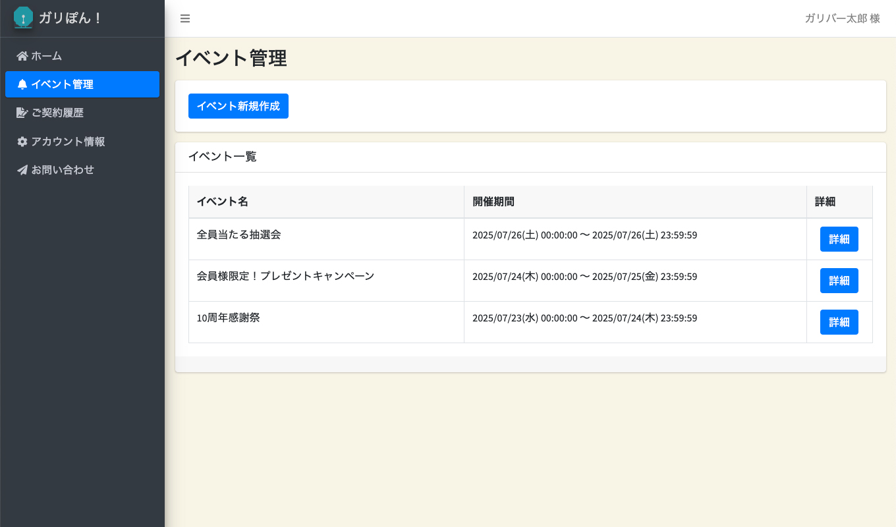Image resolution: width=896 pixels, height=527 pixels.
Task: Click the paper plane icon for お問い合わせ
Action: 22,169
